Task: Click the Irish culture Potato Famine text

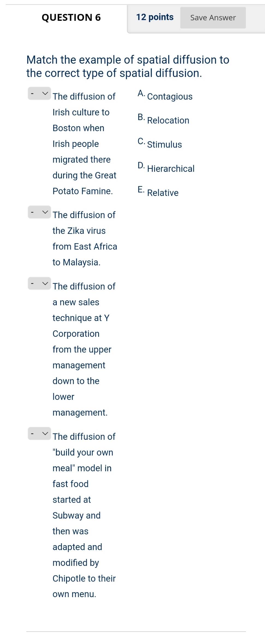Action: (85, 144)
